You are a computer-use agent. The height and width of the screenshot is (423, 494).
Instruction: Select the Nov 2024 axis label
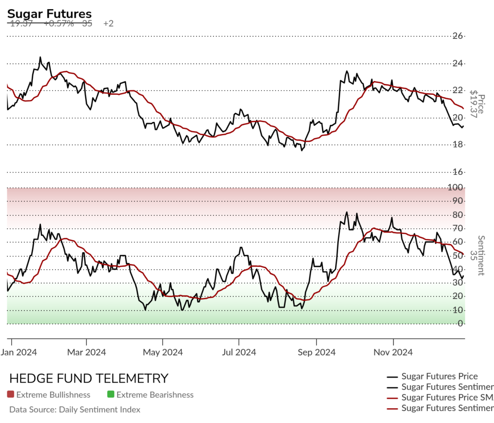[393, 352]
